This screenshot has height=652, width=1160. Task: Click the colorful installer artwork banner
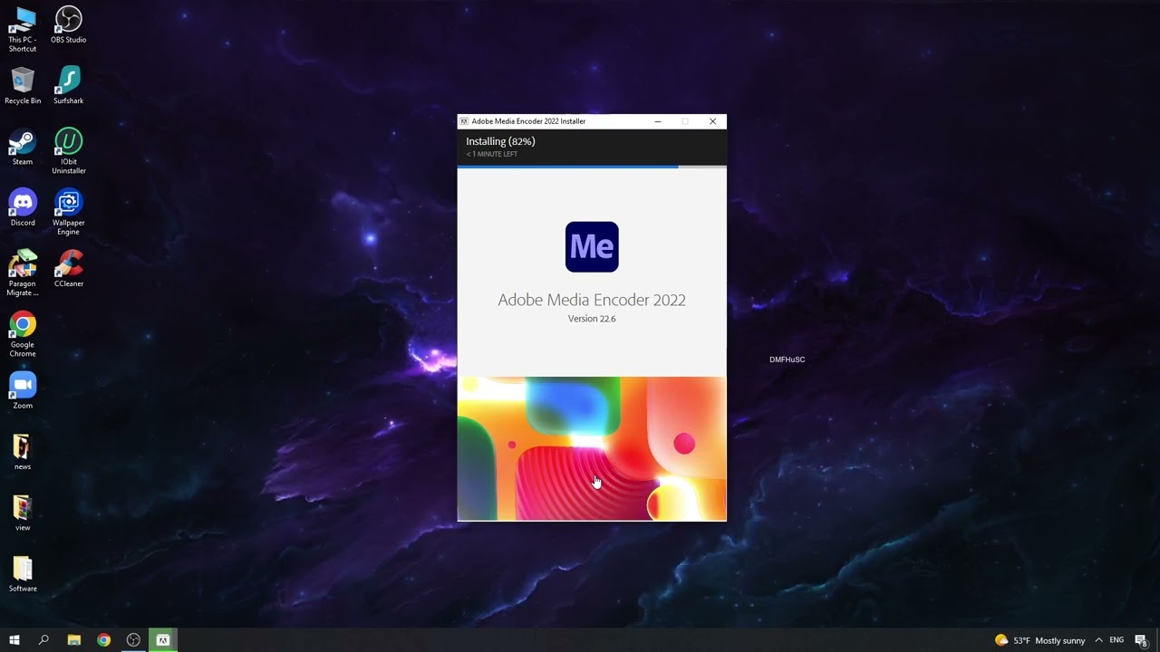592,449
